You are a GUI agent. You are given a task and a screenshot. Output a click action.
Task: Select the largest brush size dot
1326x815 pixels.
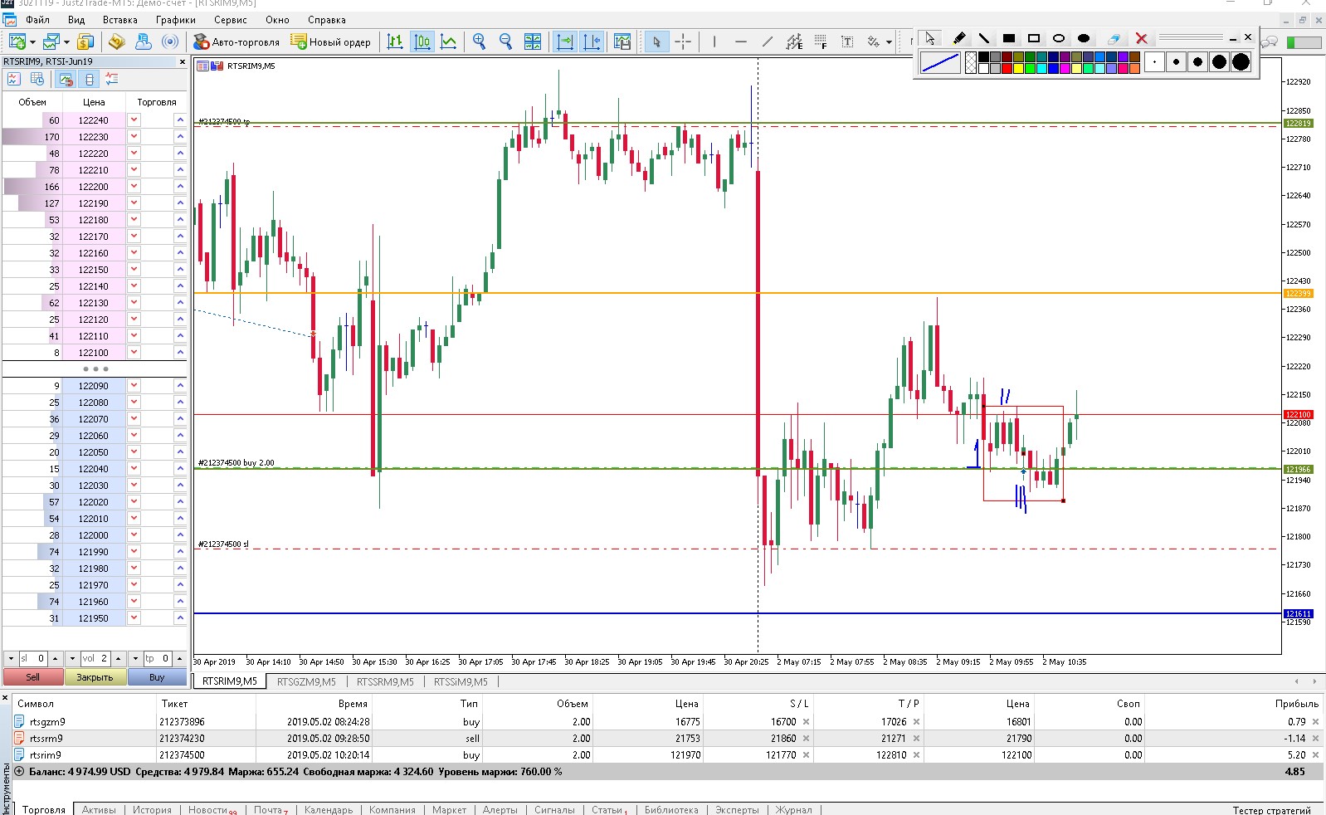(x=1241, y=61)
